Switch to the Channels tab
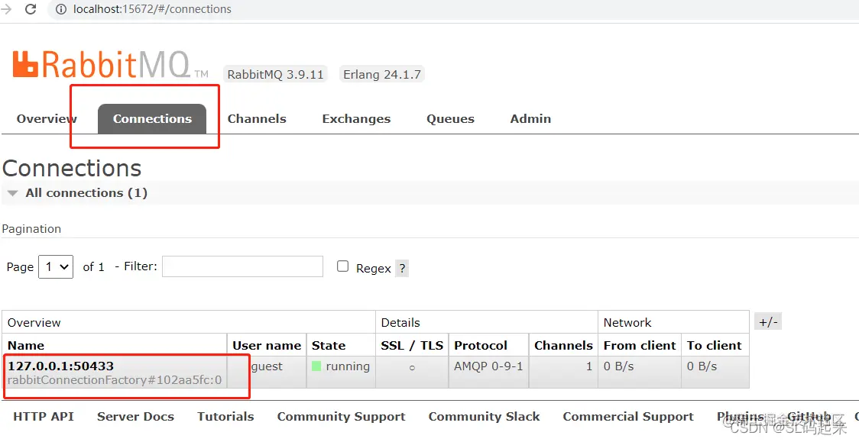The height and width of the screenshot is (442, 859). coord(257,118)
